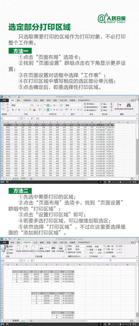Click the 打印标题 print titles icon
This screenshot has height=326, width=139.
point(60,249)
